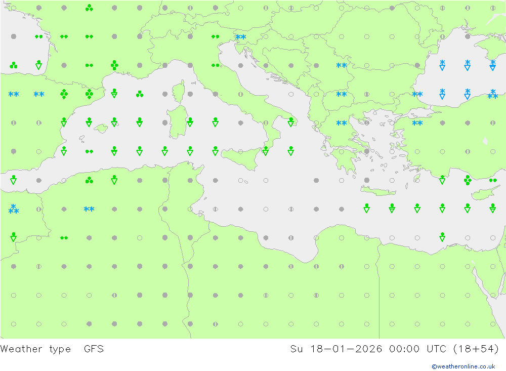Click the three-dot rain symbol on the top row
Screen dimensions: 506x371
click(x=89, y=8)
